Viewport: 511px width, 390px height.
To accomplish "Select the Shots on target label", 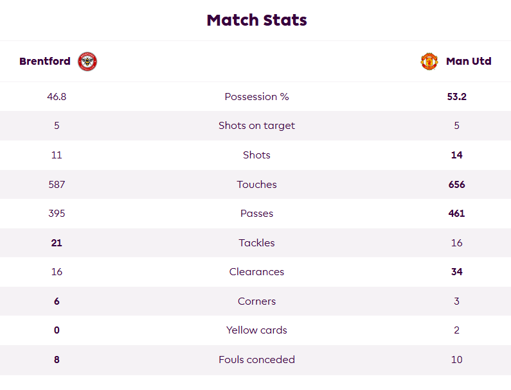I will pos(257,126).
